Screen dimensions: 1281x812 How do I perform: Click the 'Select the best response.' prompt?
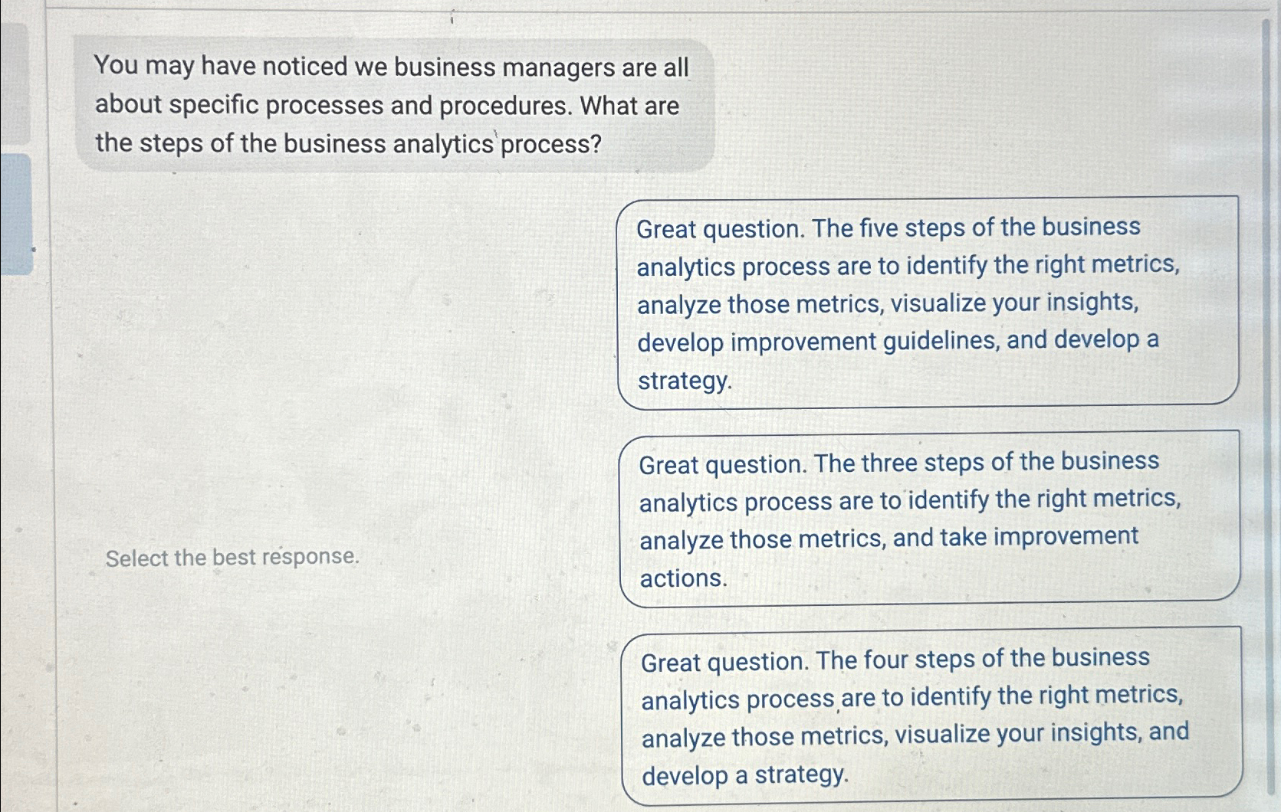pyautogui.click(x=232, y=557)
